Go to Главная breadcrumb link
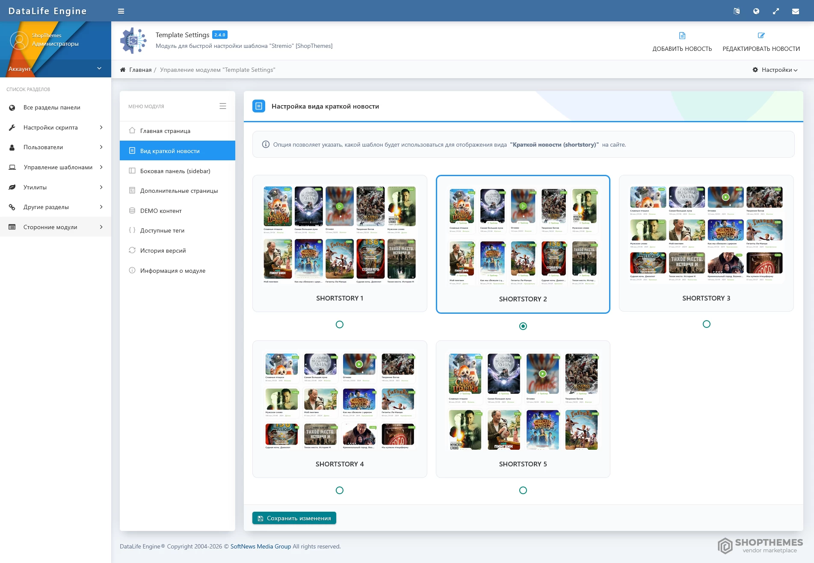The image size is (814, 563). [140, 70]
